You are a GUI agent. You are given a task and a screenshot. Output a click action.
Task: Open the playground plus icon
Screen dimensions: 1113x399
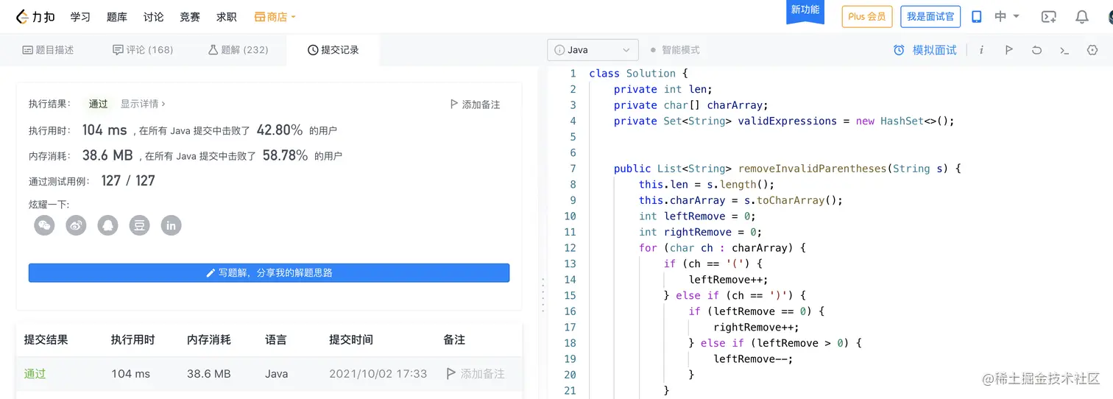(1049, 16)
